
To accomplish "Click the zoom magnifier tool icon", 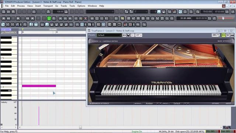I will pyautogui.click(x=144, y=24).
